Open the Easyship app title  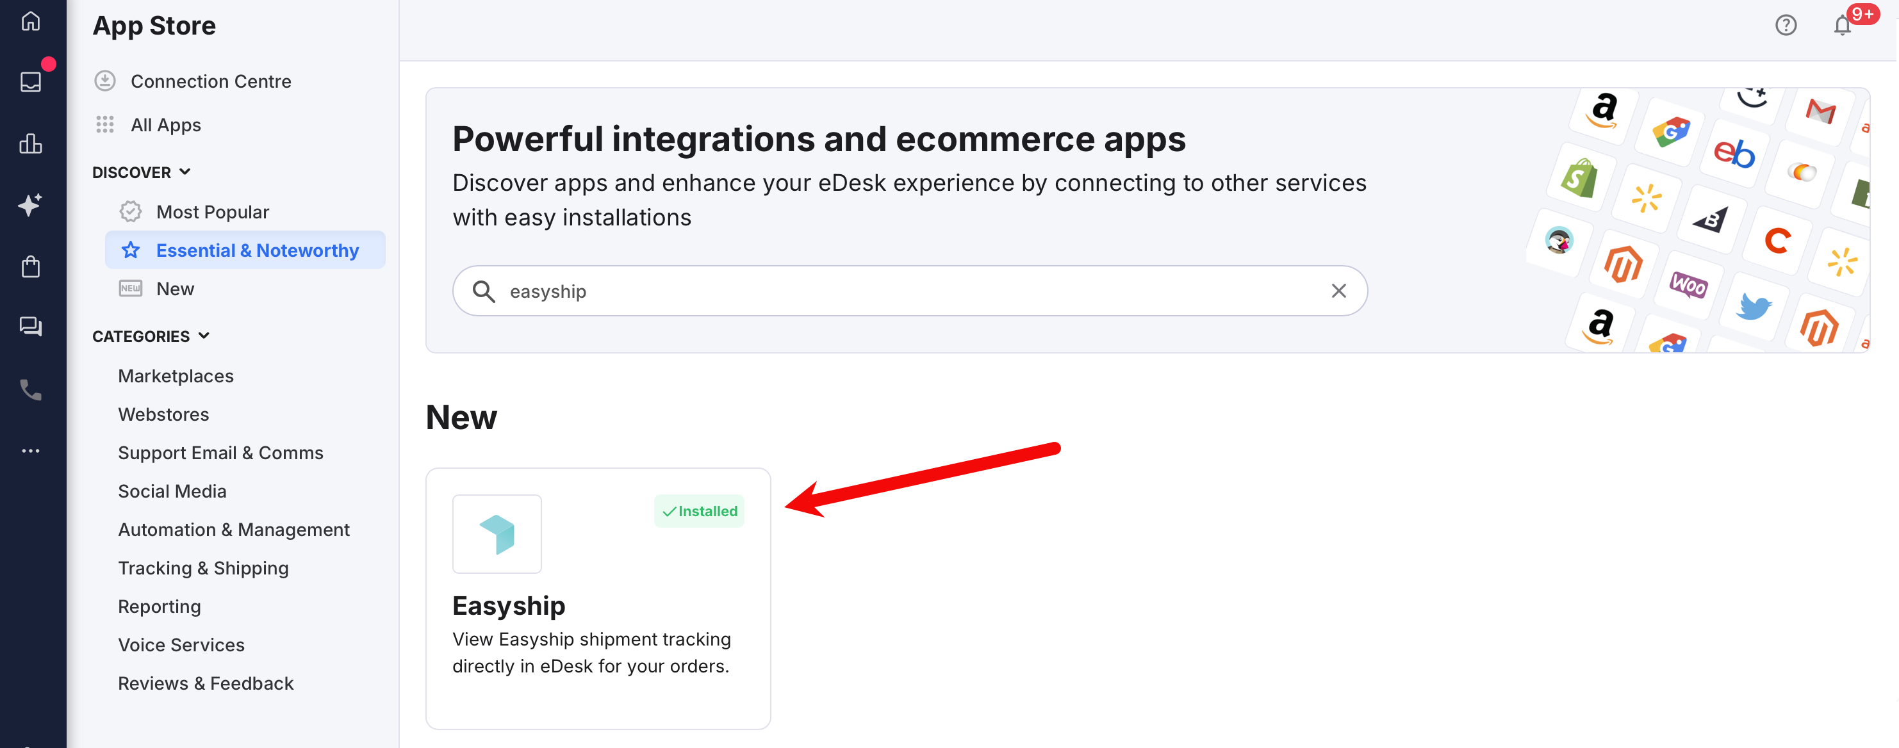(x=509, y=605)
